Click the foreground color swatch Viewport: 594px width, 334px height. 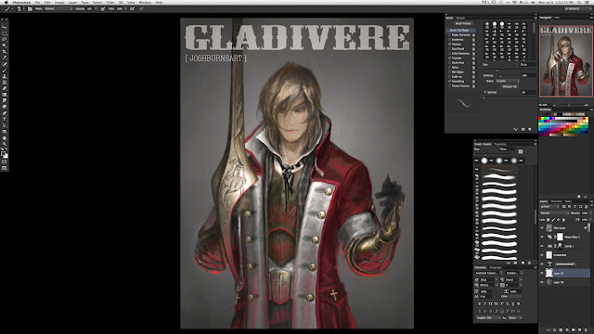(x=3, y=153)
